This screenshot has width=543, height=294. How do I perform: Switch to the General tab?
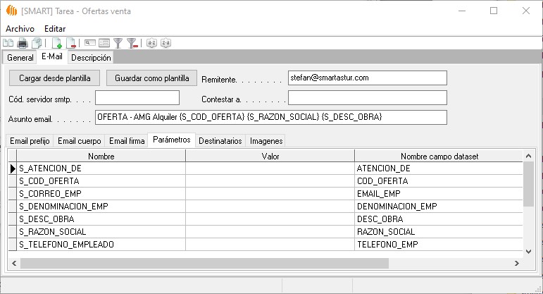tap(20, 58)
